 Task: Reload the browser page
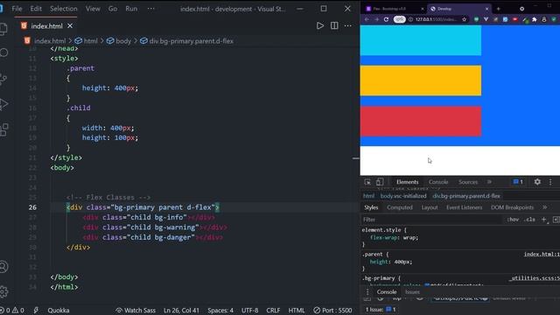[386, 19]
